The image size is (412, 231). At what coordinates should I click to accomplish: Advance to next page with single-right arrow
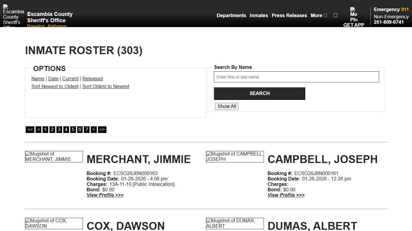click(x=94, y=129)
